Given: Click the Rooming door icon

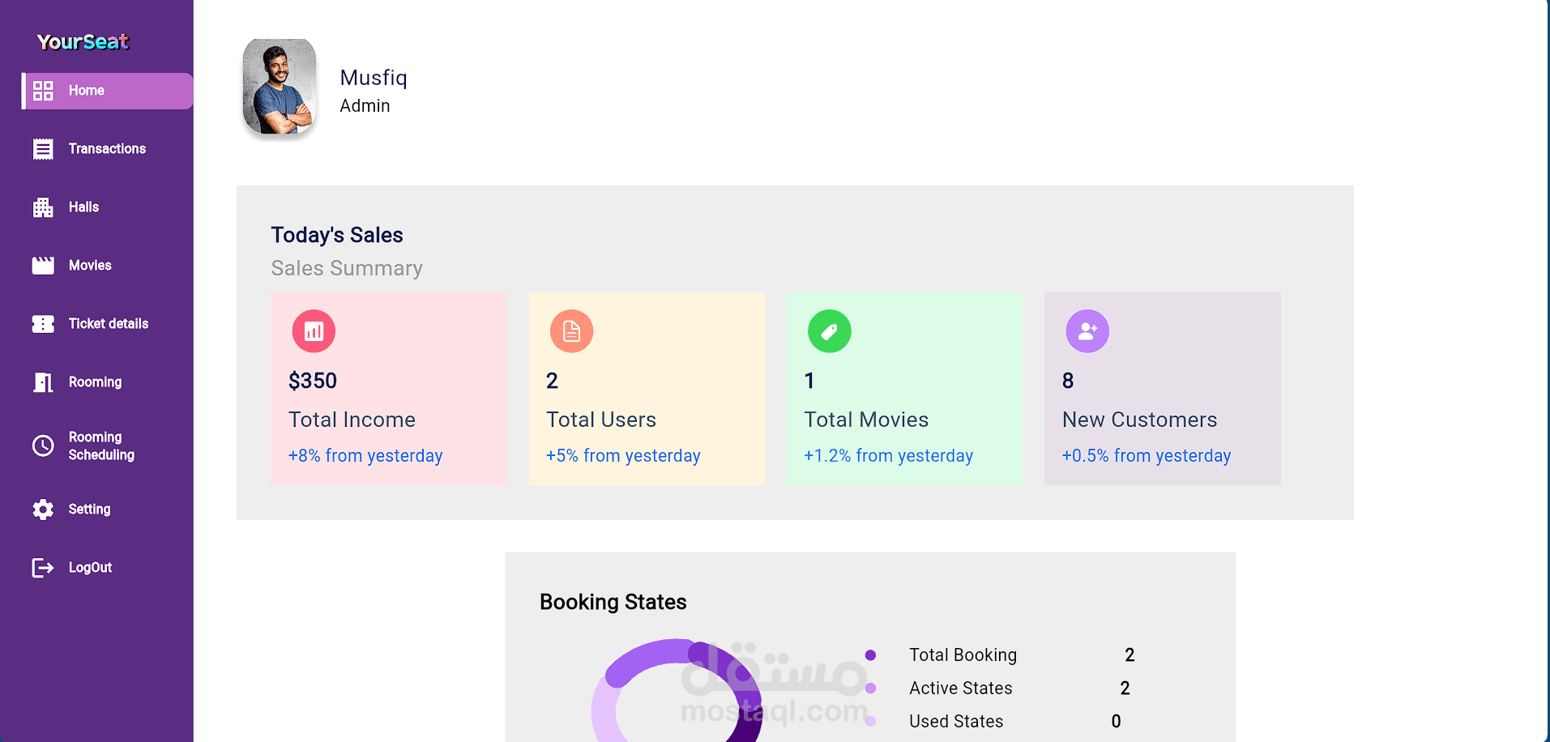Looking at the screenshot, I should pos(43,382).
